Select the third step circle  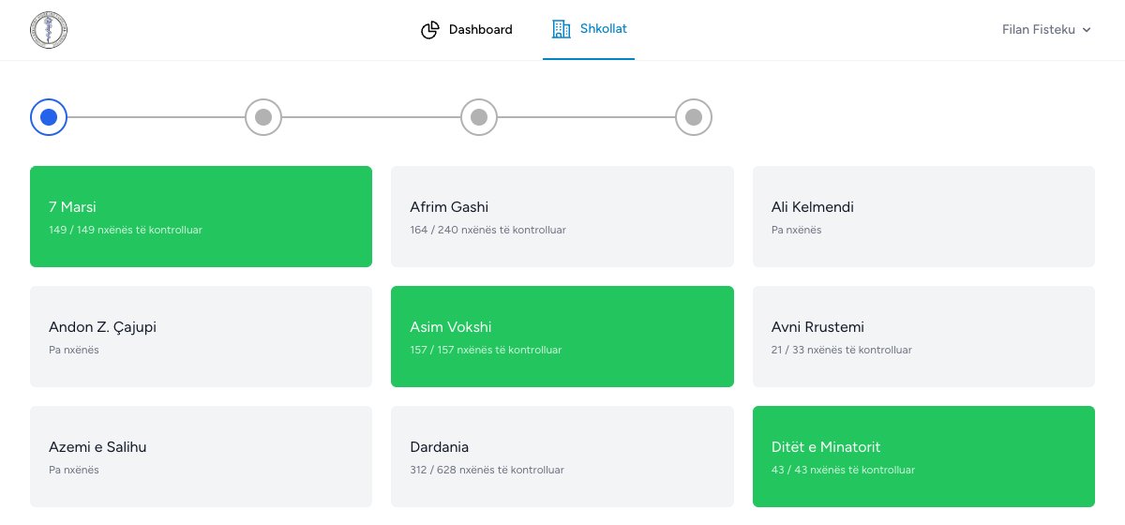pos(479,117)
